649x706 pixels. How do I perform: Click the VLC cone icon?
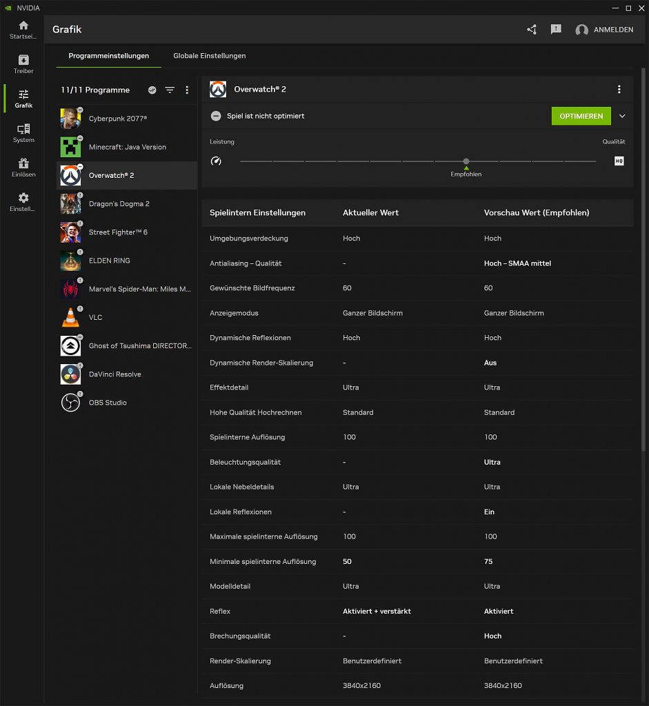[71, 317]
